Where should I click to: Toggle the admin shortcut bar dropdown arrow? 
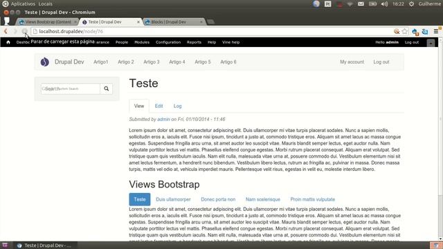tap(431, 43)
